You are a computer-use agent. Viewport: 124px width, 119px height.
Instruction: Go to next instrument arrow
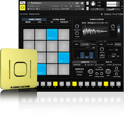tap(72, 3)
